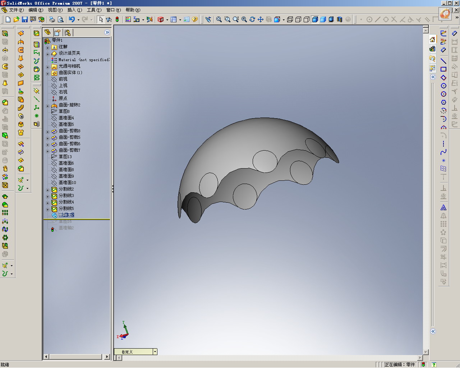This screenshot has width=460, height=368.
Task: Expand the 曲面-旋转2 feature node
Action: coord(47,106)
